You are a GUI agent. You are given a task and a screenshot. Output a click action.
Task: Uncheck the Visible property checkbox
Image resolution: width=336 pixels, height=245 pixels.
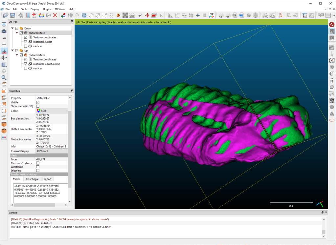(38, 102)
